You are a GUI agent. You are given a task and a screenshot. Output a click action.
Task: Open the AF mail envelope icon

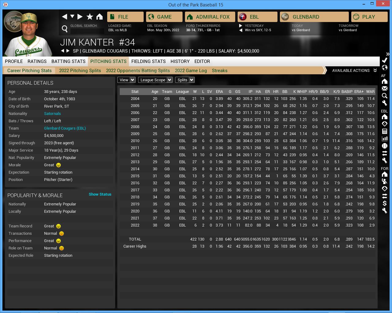pyautogui.click(x=385, y=88)
